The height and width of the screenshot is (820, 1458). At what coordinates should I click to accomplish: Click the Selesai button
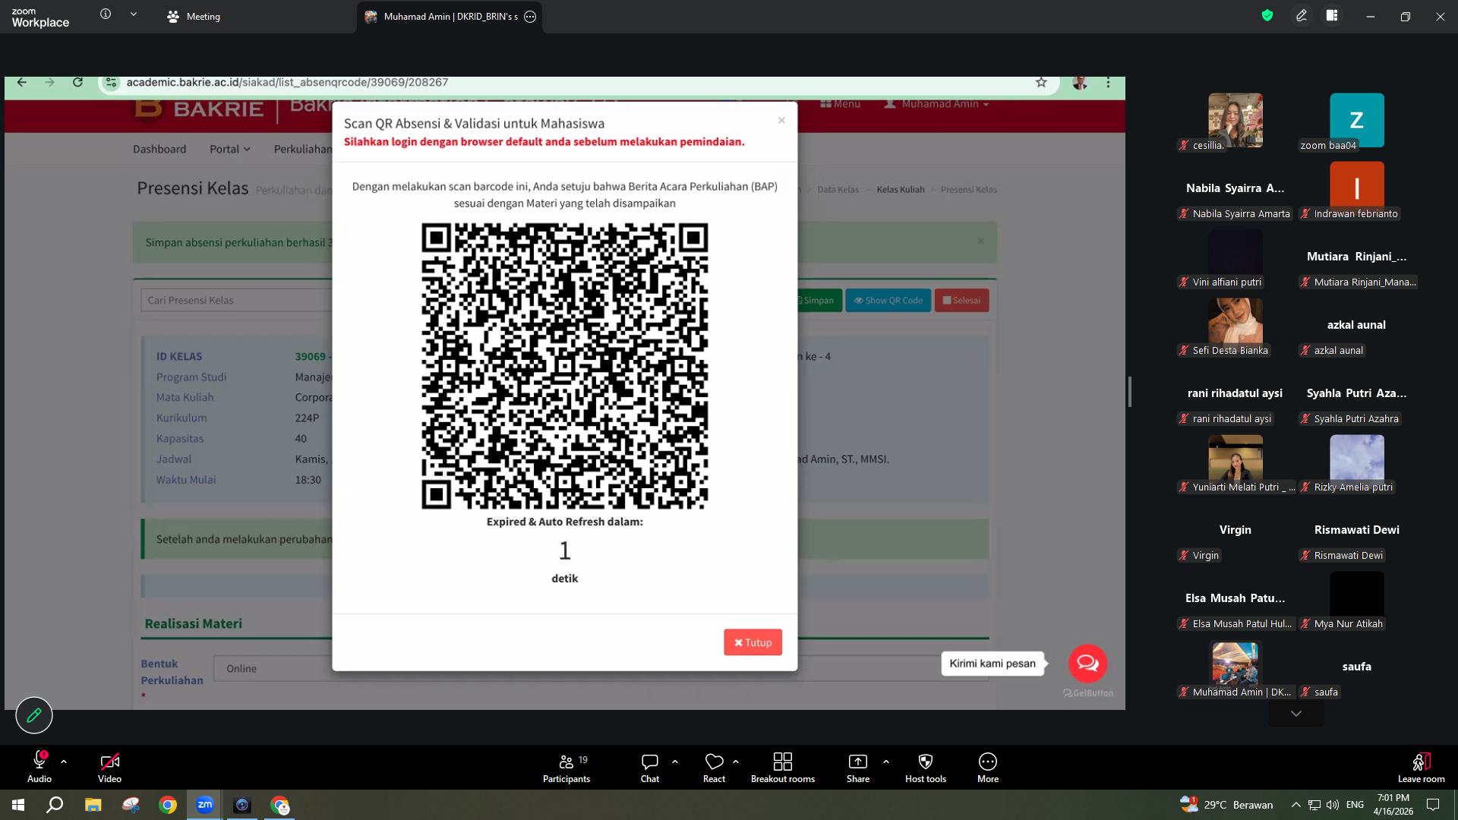[961, 301]
